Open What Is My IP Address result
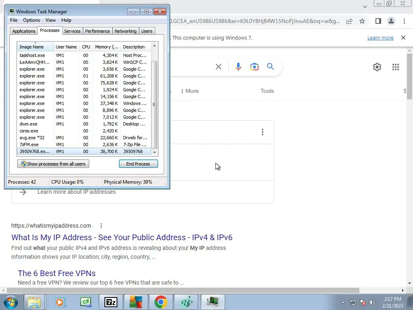Screen dimensions: 413x310 (122, 237)
